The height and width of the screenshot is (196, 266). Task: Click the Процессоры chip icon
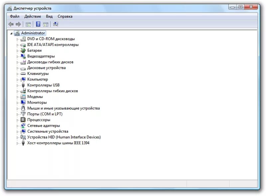23,120
